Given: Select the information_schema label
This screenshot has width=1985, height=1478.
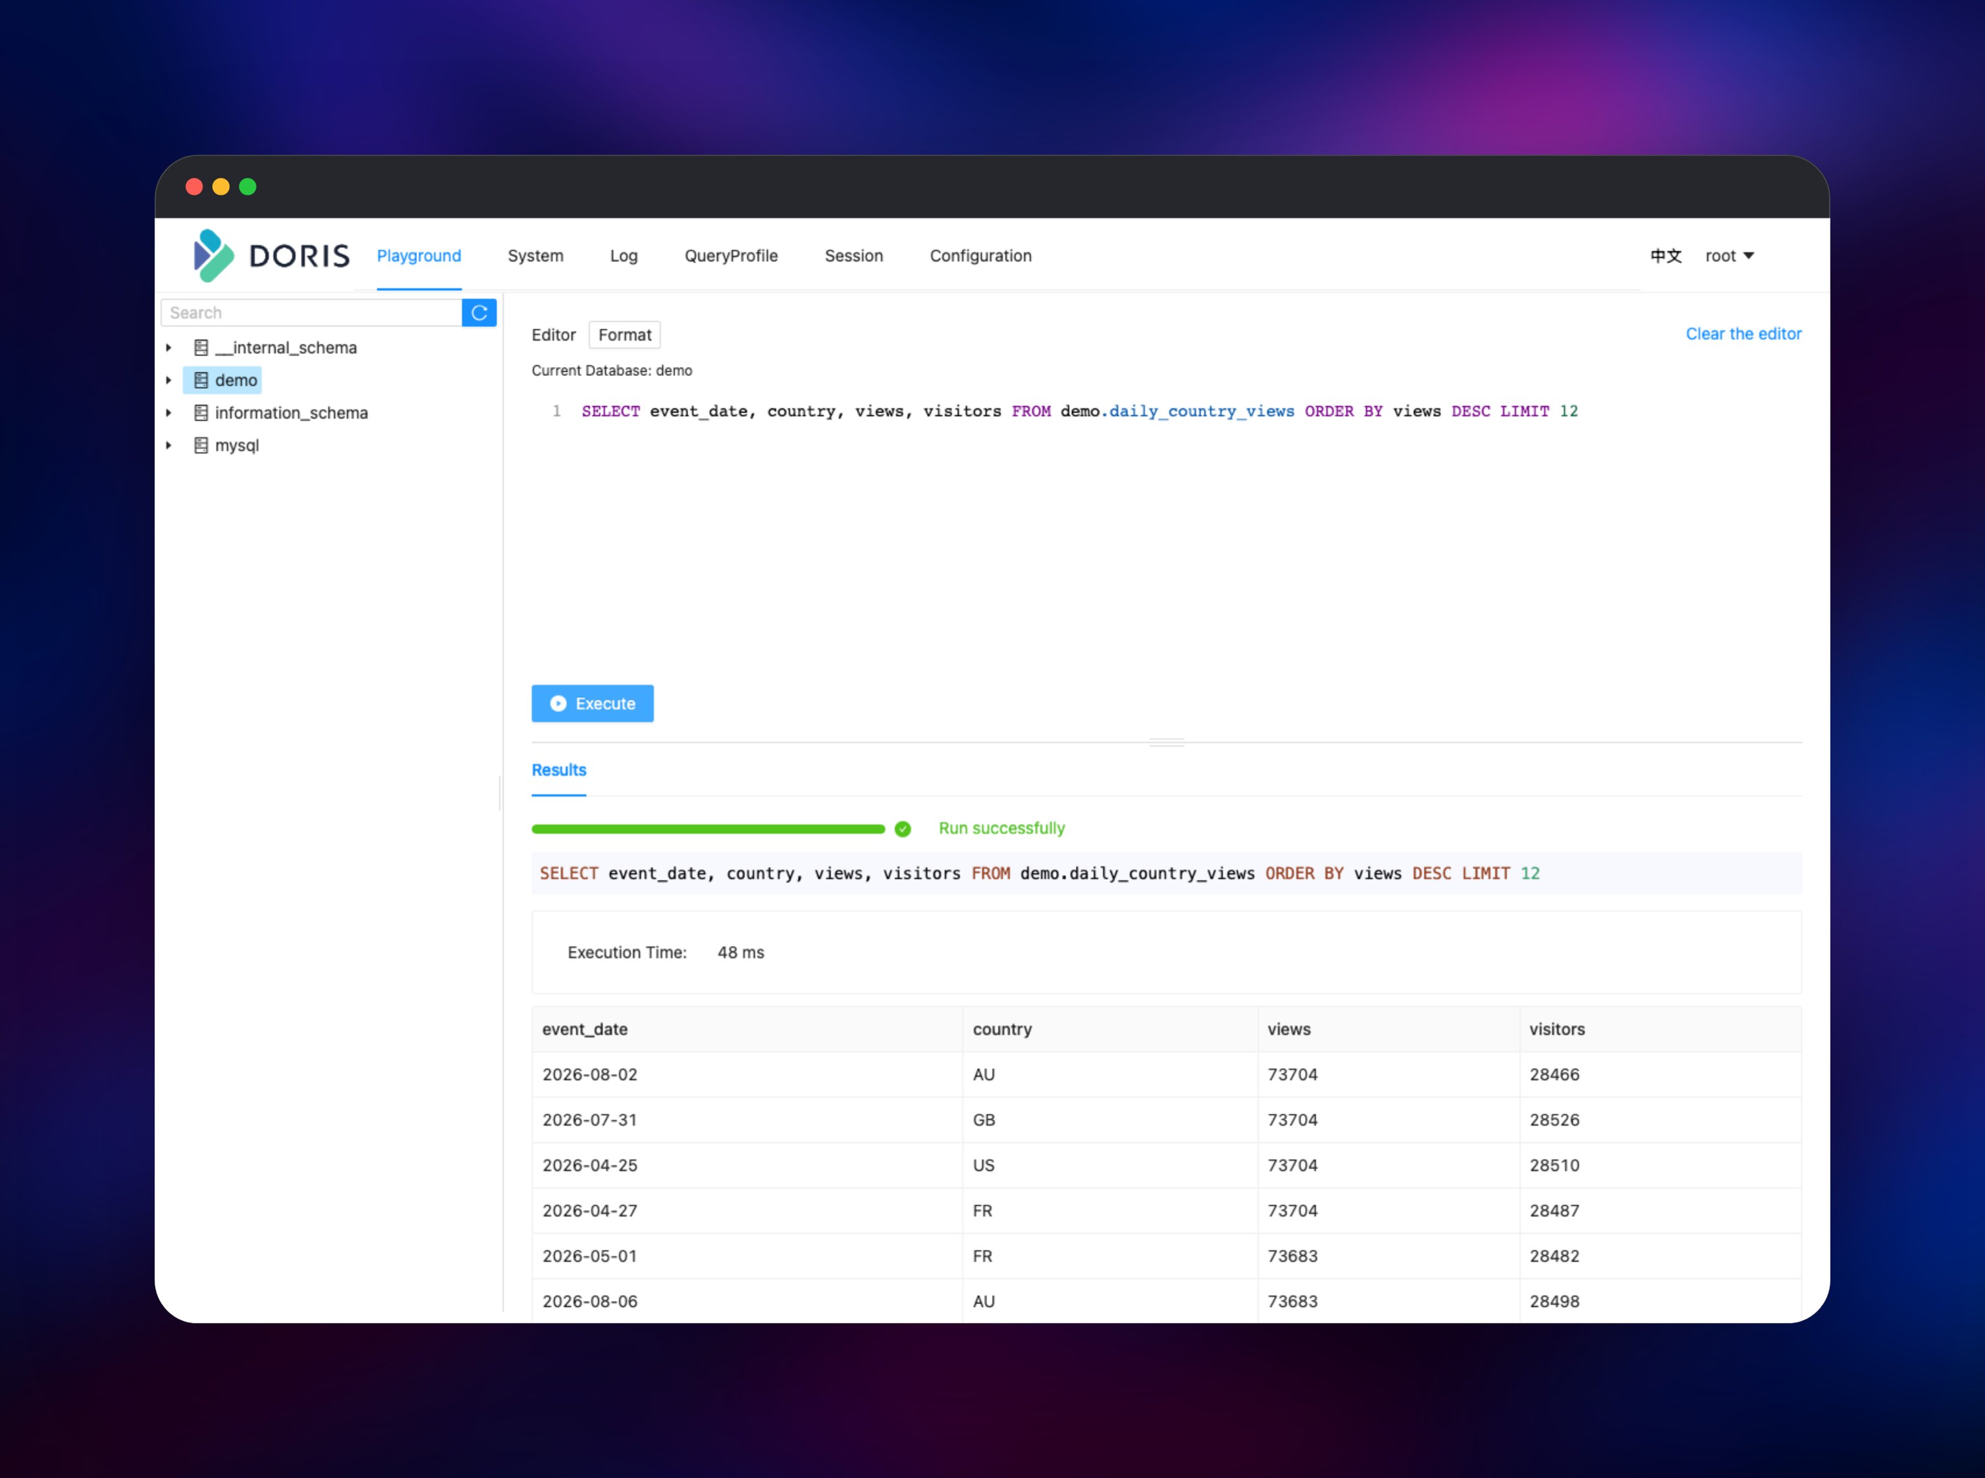Looking at the screenshot, I should point(292,413).
